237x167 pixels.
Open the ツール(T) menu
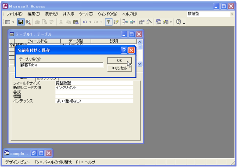[x=86, y=14]
